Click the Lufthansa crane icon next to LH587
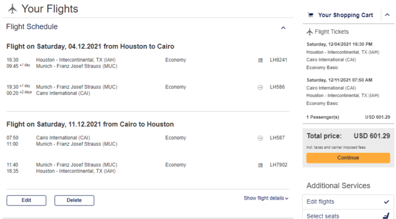Viewport: 396px width, 219px height. (260, 138)
